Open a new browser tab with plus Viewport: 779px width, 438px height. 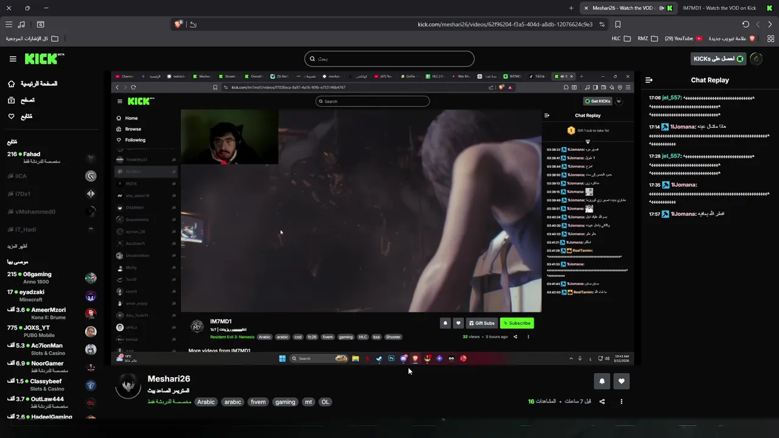click(571, 8)
